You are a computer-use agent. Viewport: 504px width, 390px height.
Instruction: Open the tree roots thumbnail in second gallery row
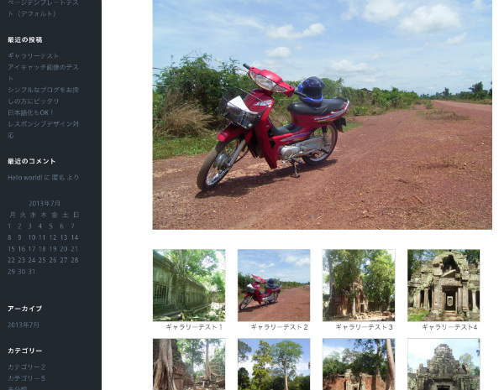[x=189, y=364]
